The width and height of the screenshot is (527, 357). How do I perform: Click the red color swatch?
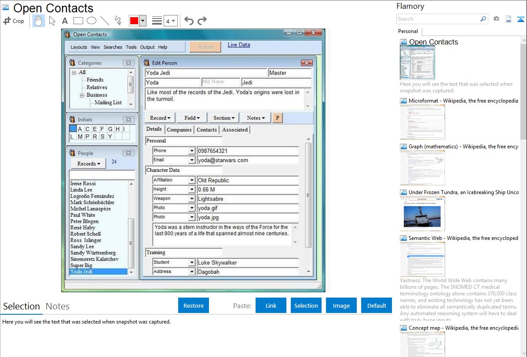click(134, 21)
